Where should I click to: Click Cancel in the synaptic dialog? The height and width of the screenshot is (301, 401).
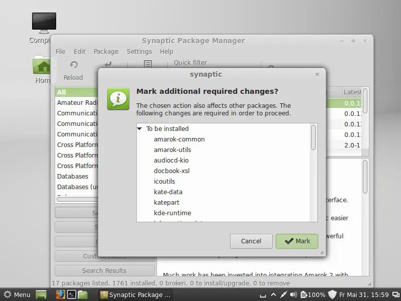(251, 241)
